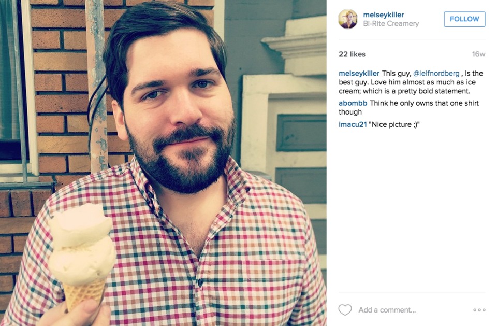Open the @leifnordberg mention in caption
This screenshot has height=326, width=497.
436,73
